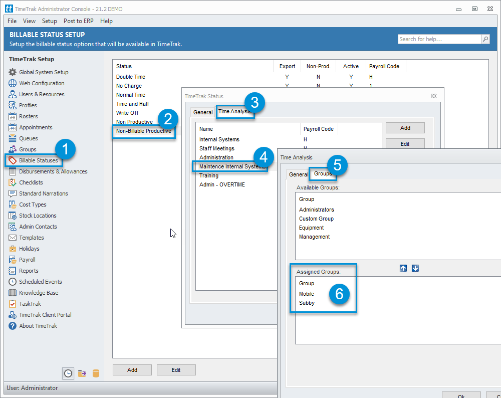Viewport: 501px width, 398px height.
Task: Move assigned group down using down arrow
Action: [x=415, y=268]
